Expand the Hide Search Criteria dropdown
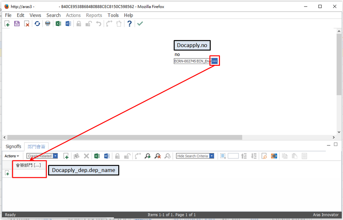Screen dimensions: 343x220 point(212,156)
